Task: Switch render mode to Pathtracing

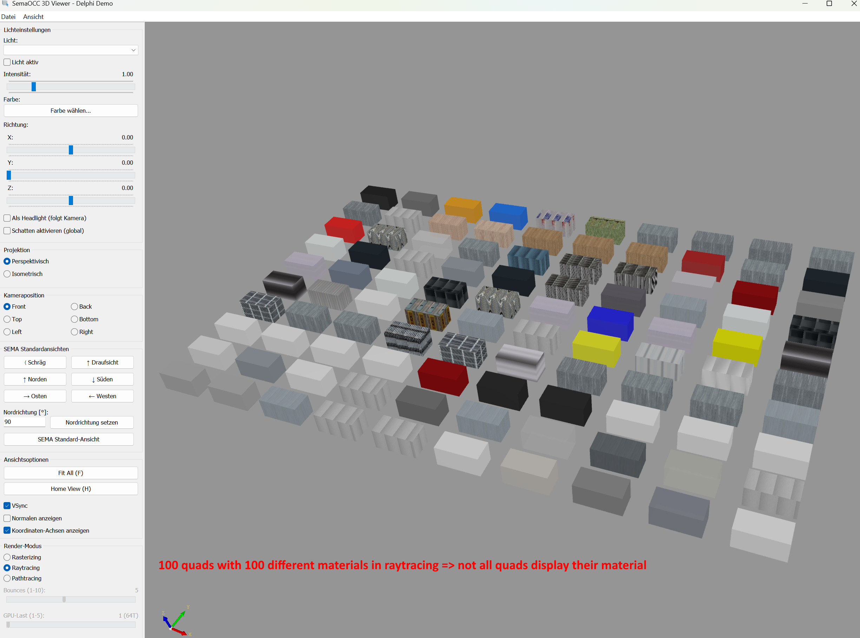Action: [7, 578]
